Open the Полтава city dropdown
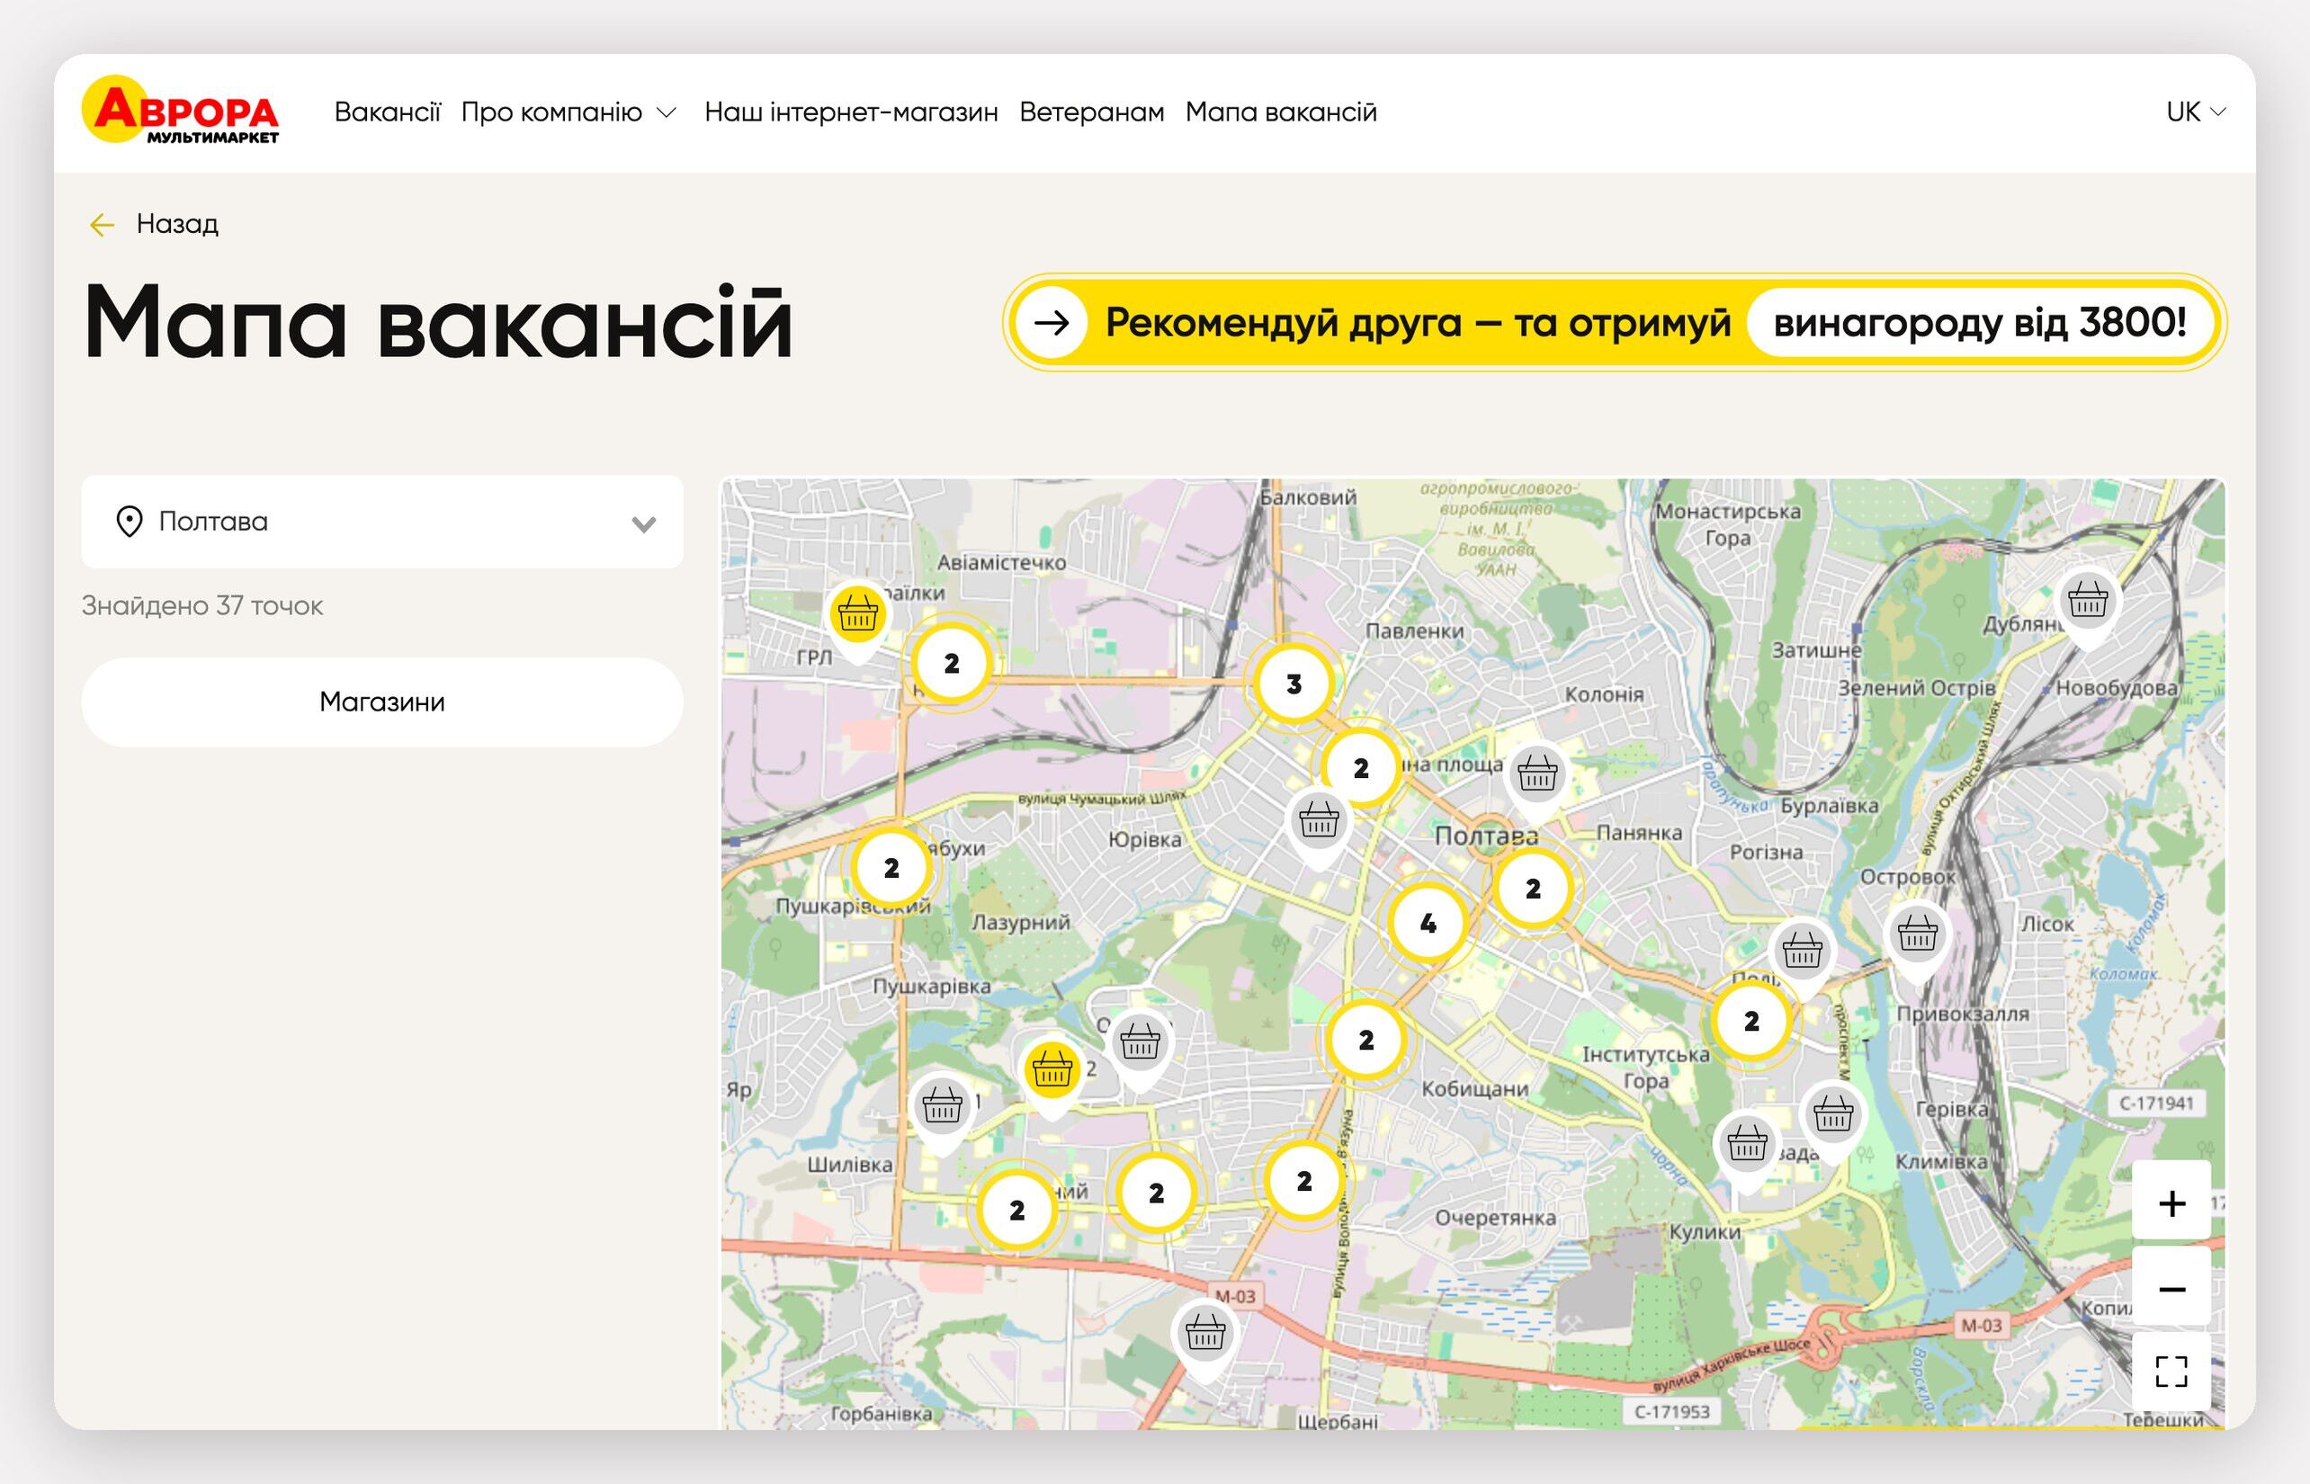The height and width of the screenshot is (1484, 2310). 382,522
